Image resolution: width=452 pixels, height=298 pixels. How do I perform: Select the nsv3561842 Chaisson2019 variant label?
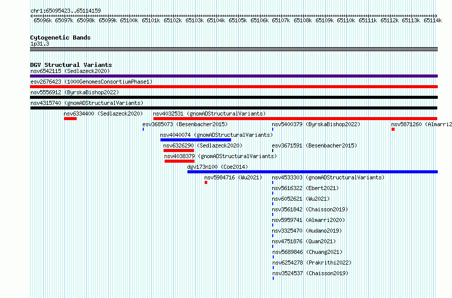(310, 209)
